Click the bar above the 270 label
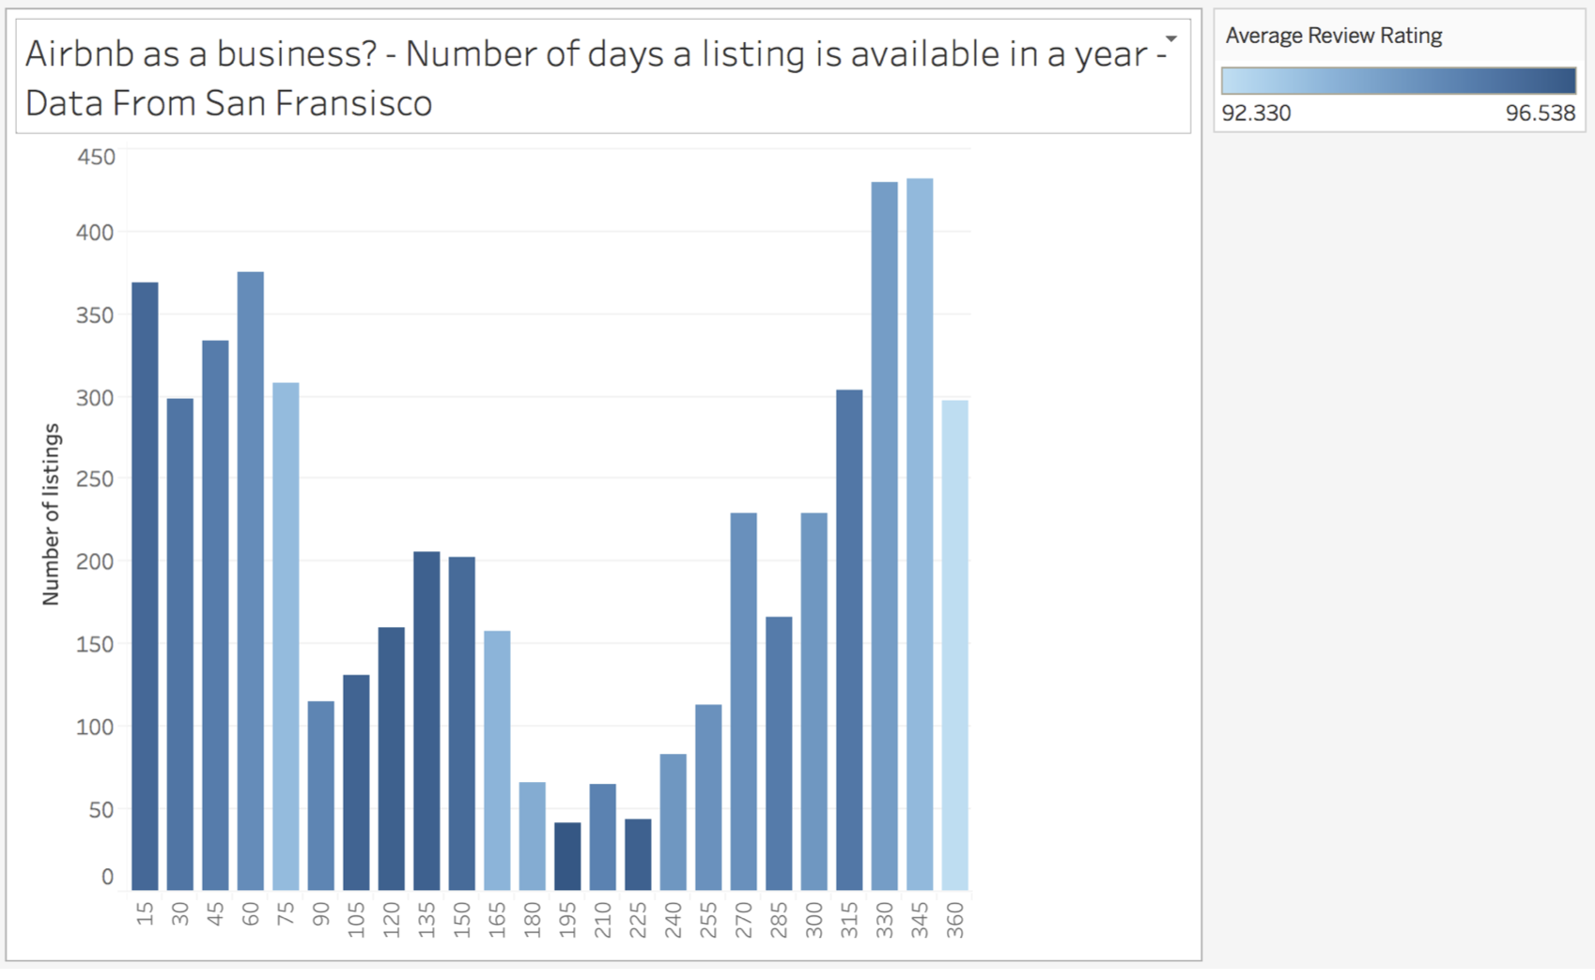Screen dimensions: 1595x980 pos(743,701)
